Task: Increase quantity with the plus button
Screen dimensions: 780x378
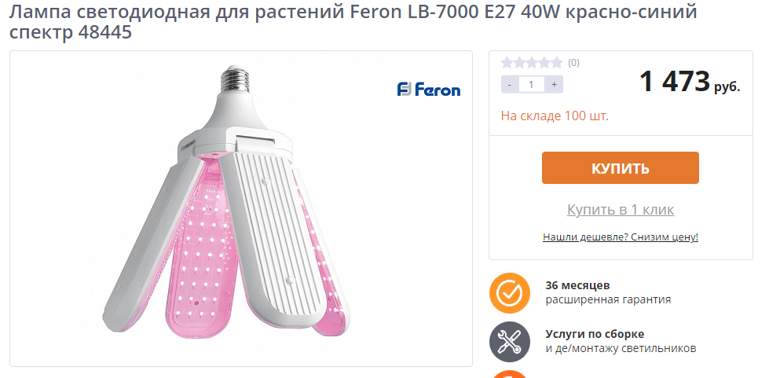Action: 554,84
